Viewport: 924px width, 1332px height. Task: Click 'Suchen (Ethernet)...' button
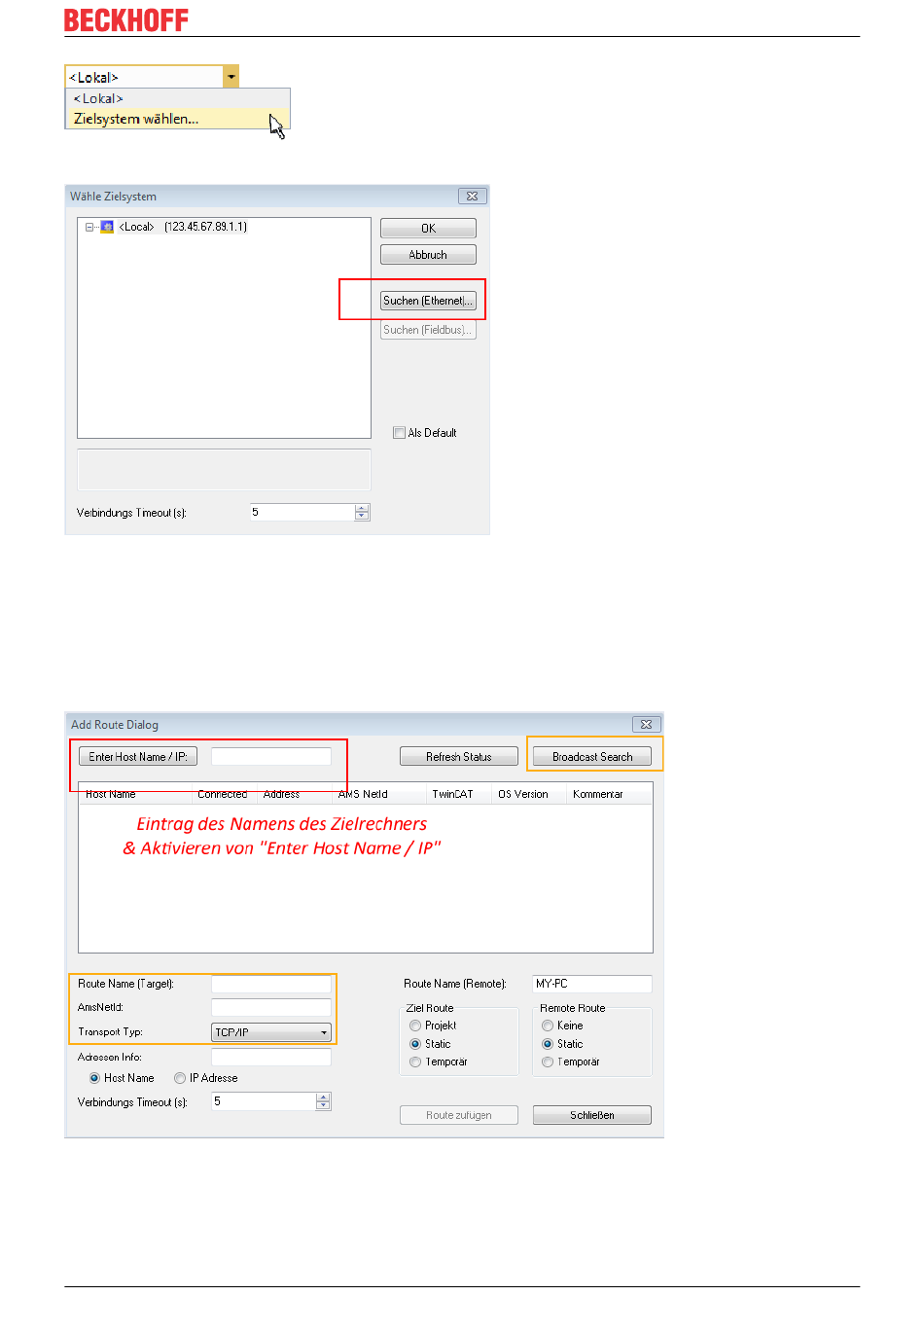tap(428, 301)
